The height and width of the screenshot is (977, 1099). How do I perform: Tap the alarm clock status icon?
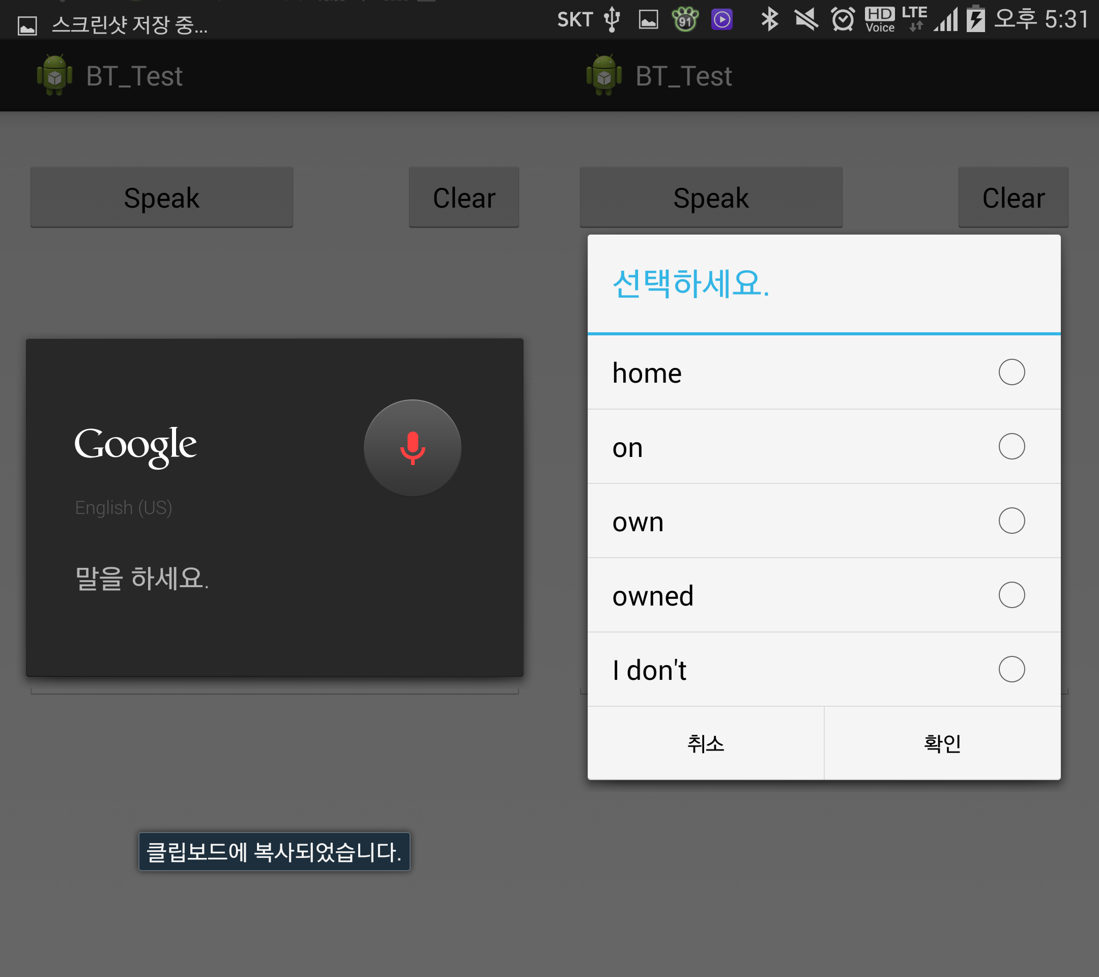tap(843, 20)
